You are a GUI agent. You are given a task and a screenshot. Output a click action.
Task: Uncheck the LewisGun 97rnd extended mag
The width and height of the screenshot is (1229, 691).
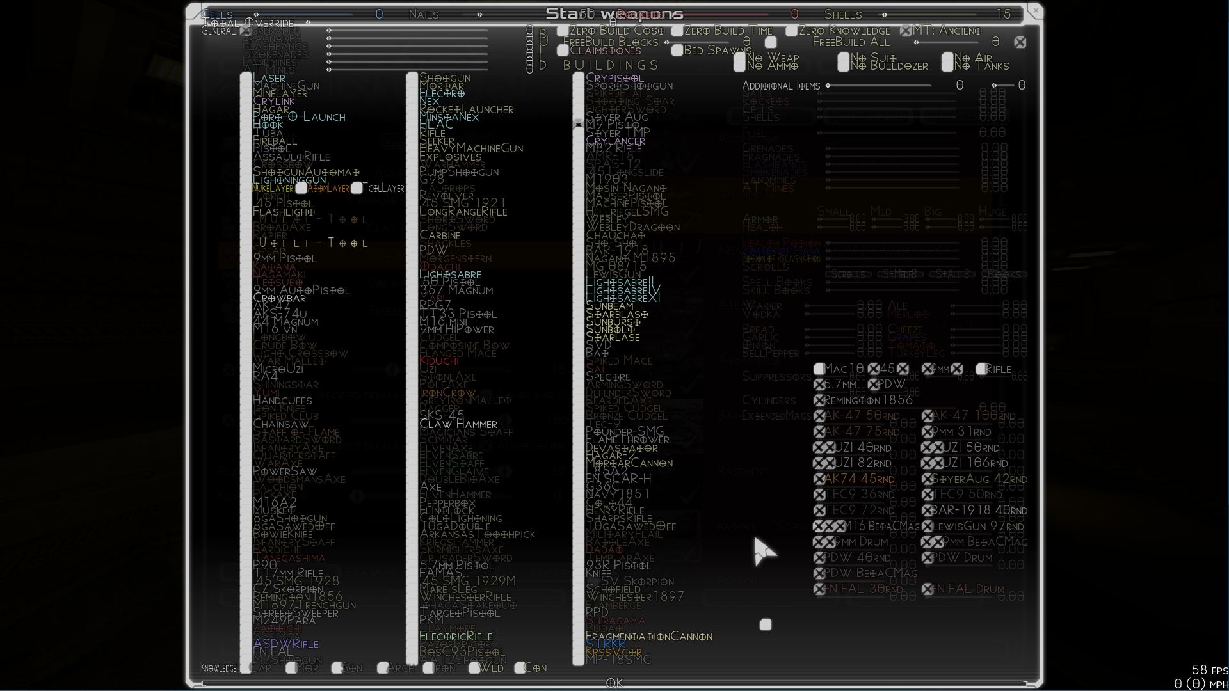tap(928, 527)
